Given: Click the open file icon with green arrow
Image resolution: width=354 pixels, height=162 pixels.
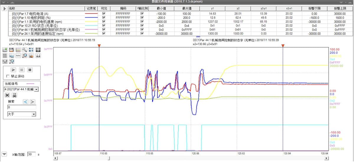Looking at the screenshot, I should (x=5, y=50).
